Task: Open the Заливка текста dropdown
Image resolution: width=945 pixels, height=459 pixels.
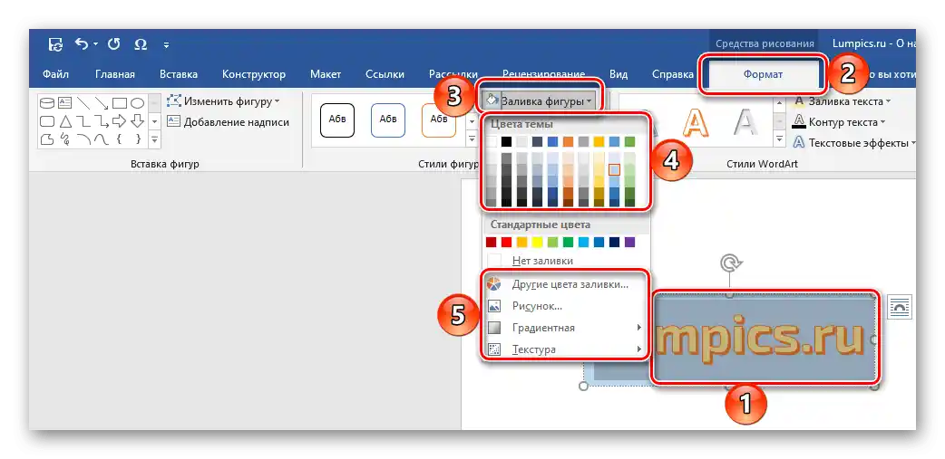Action: 842,101
